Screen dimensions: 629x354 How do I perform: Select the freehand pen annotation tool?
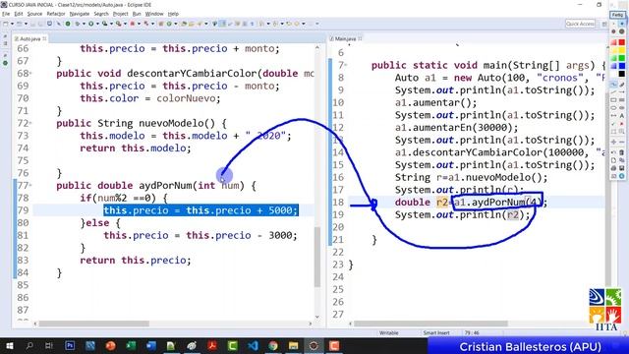click(x=613, y=85)
